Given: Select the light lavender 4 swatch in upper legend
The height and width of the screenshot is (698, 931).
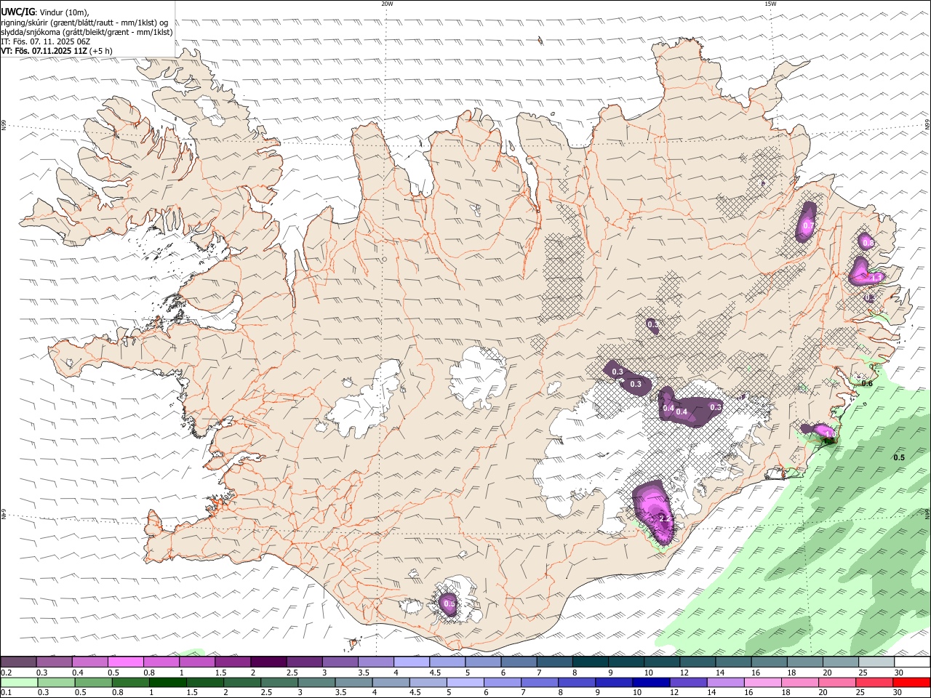Looking at the screenshot, I should pos(411,662).
